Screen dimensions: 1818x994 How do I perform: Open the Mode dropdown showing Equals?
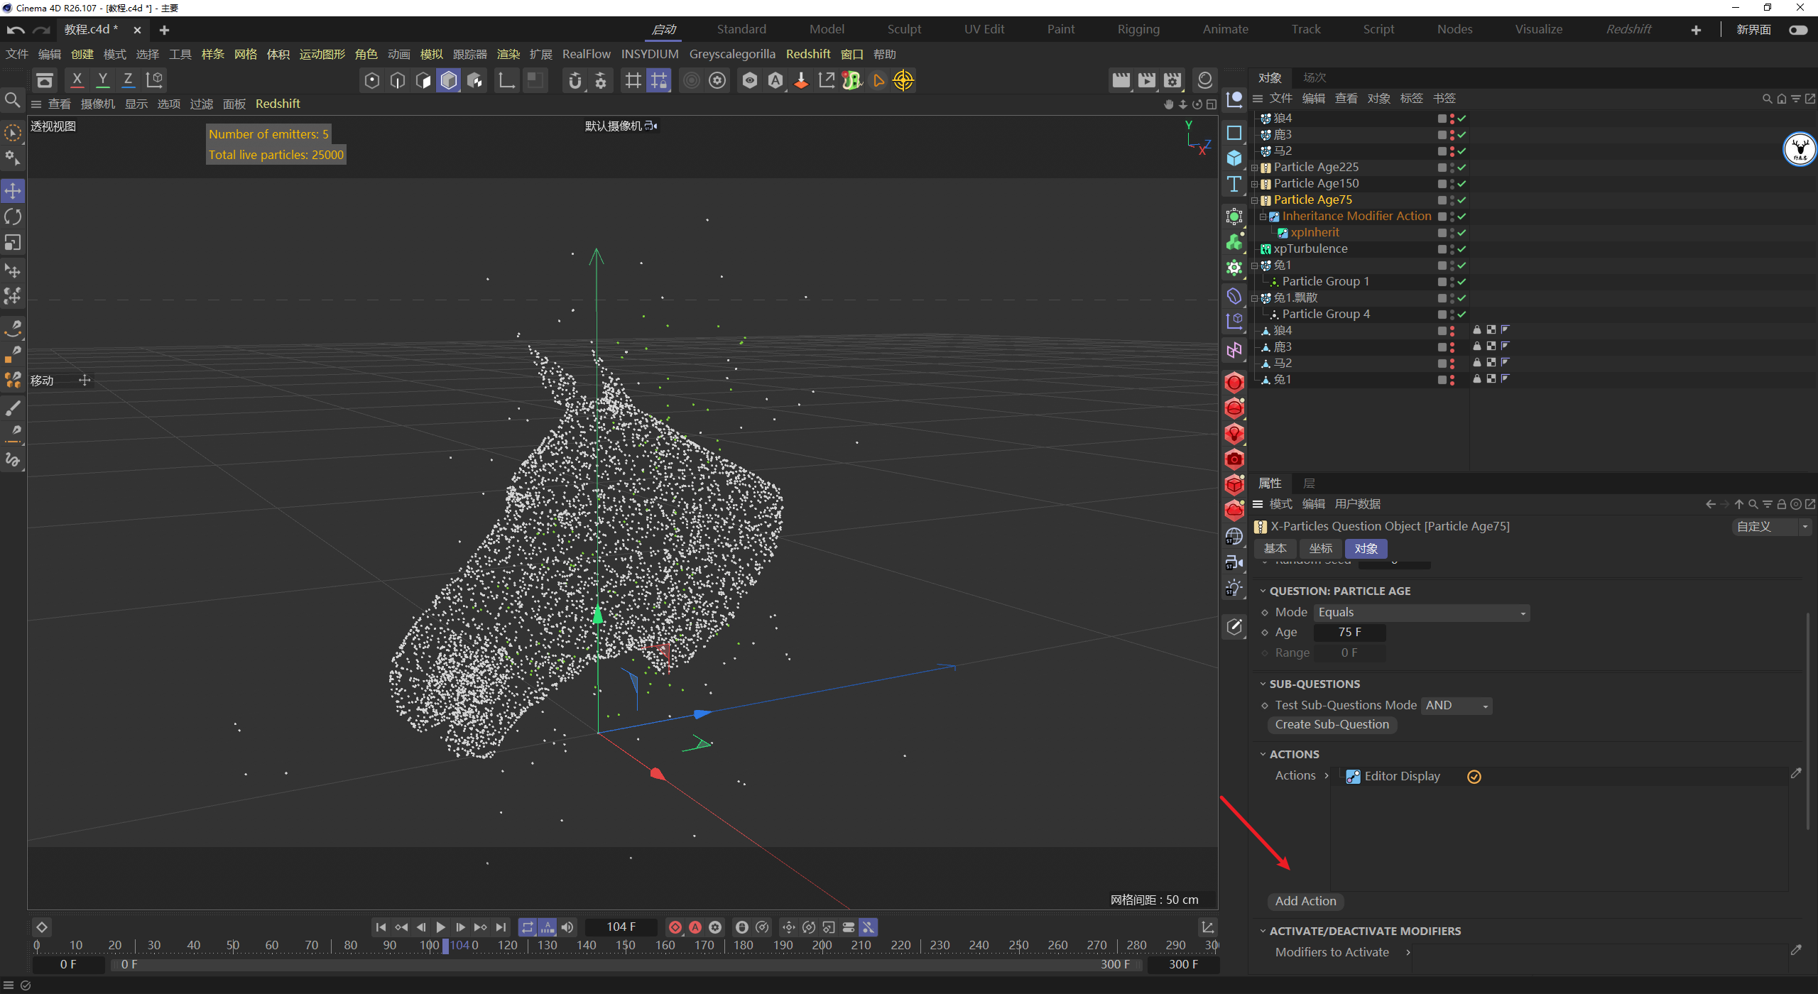point(1420,613)
